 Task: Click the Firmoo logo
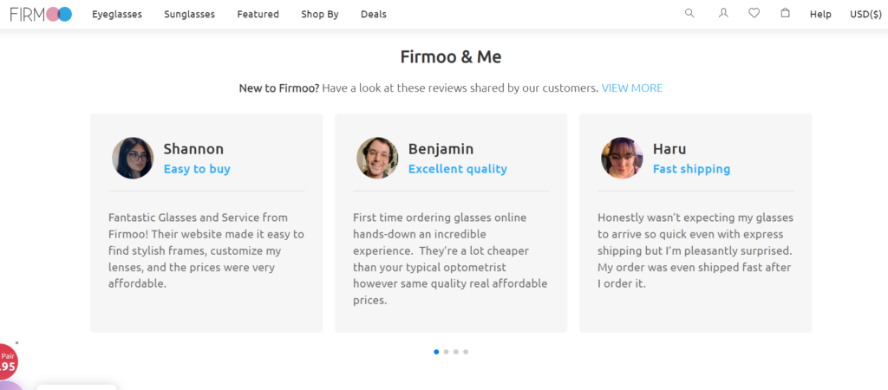(x=41, y=14)
